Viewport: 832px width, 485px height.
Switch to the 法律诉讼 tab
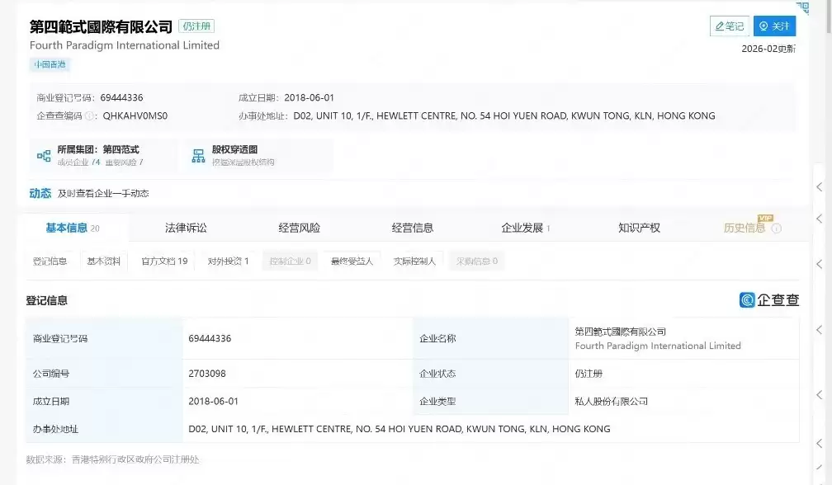pos(186,228)
